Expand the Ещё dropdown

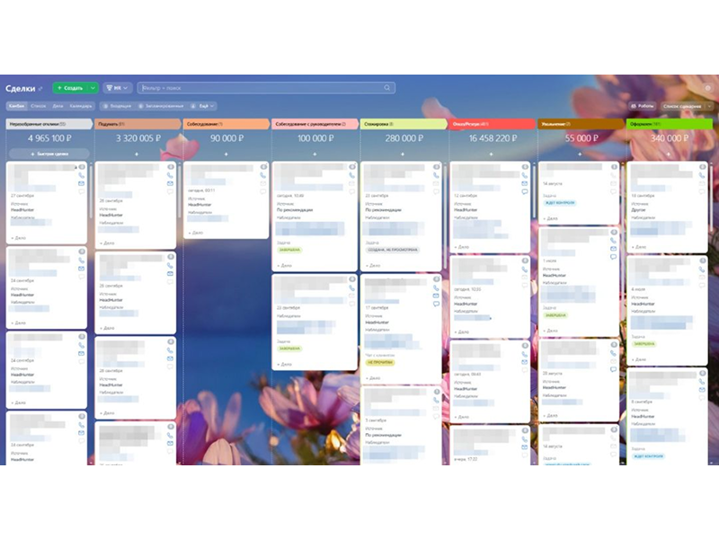(x=204, y=106)
